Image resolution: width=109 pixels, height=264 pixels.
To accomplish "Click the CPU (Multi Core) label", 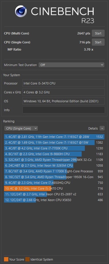I will click(16, 33).
